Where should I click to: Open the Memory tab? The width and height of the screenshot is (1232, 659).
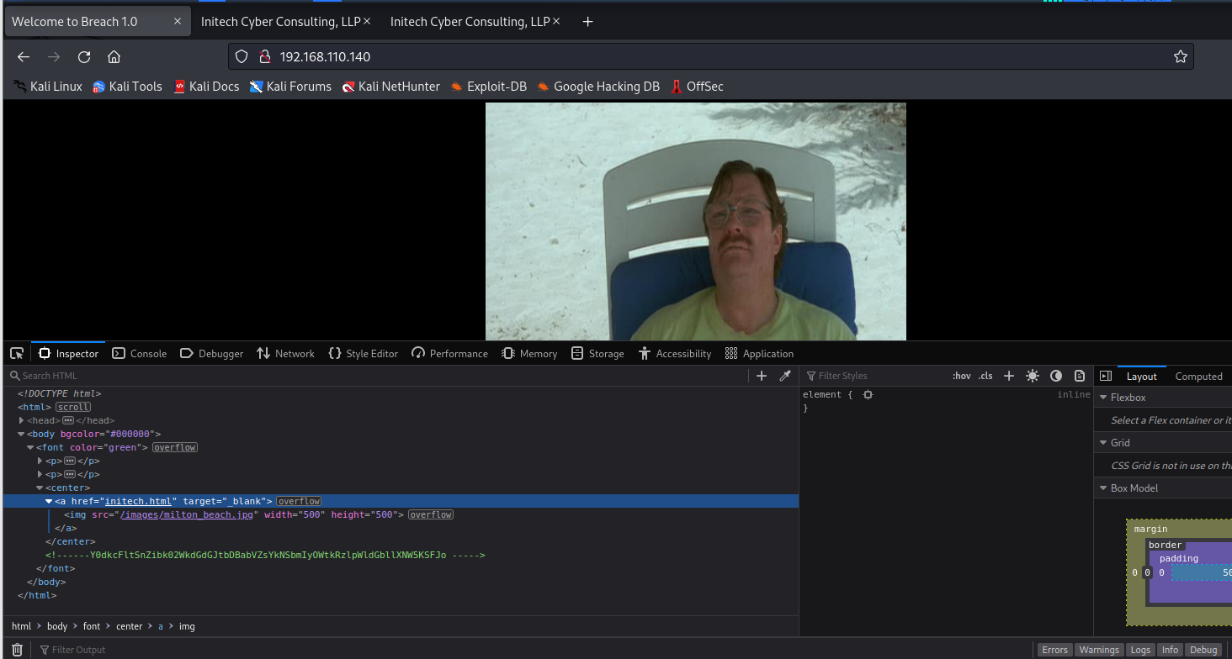(529, 354)
